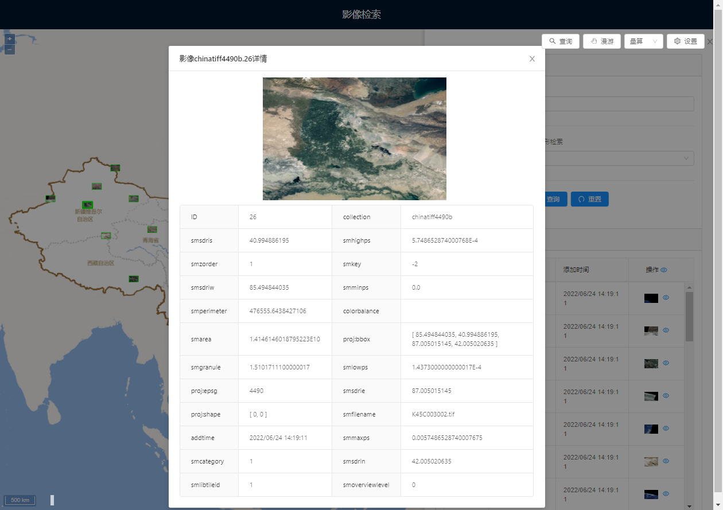Click the second result row thumbnail
Screen dimensions: 723x510
click(651, 330)
